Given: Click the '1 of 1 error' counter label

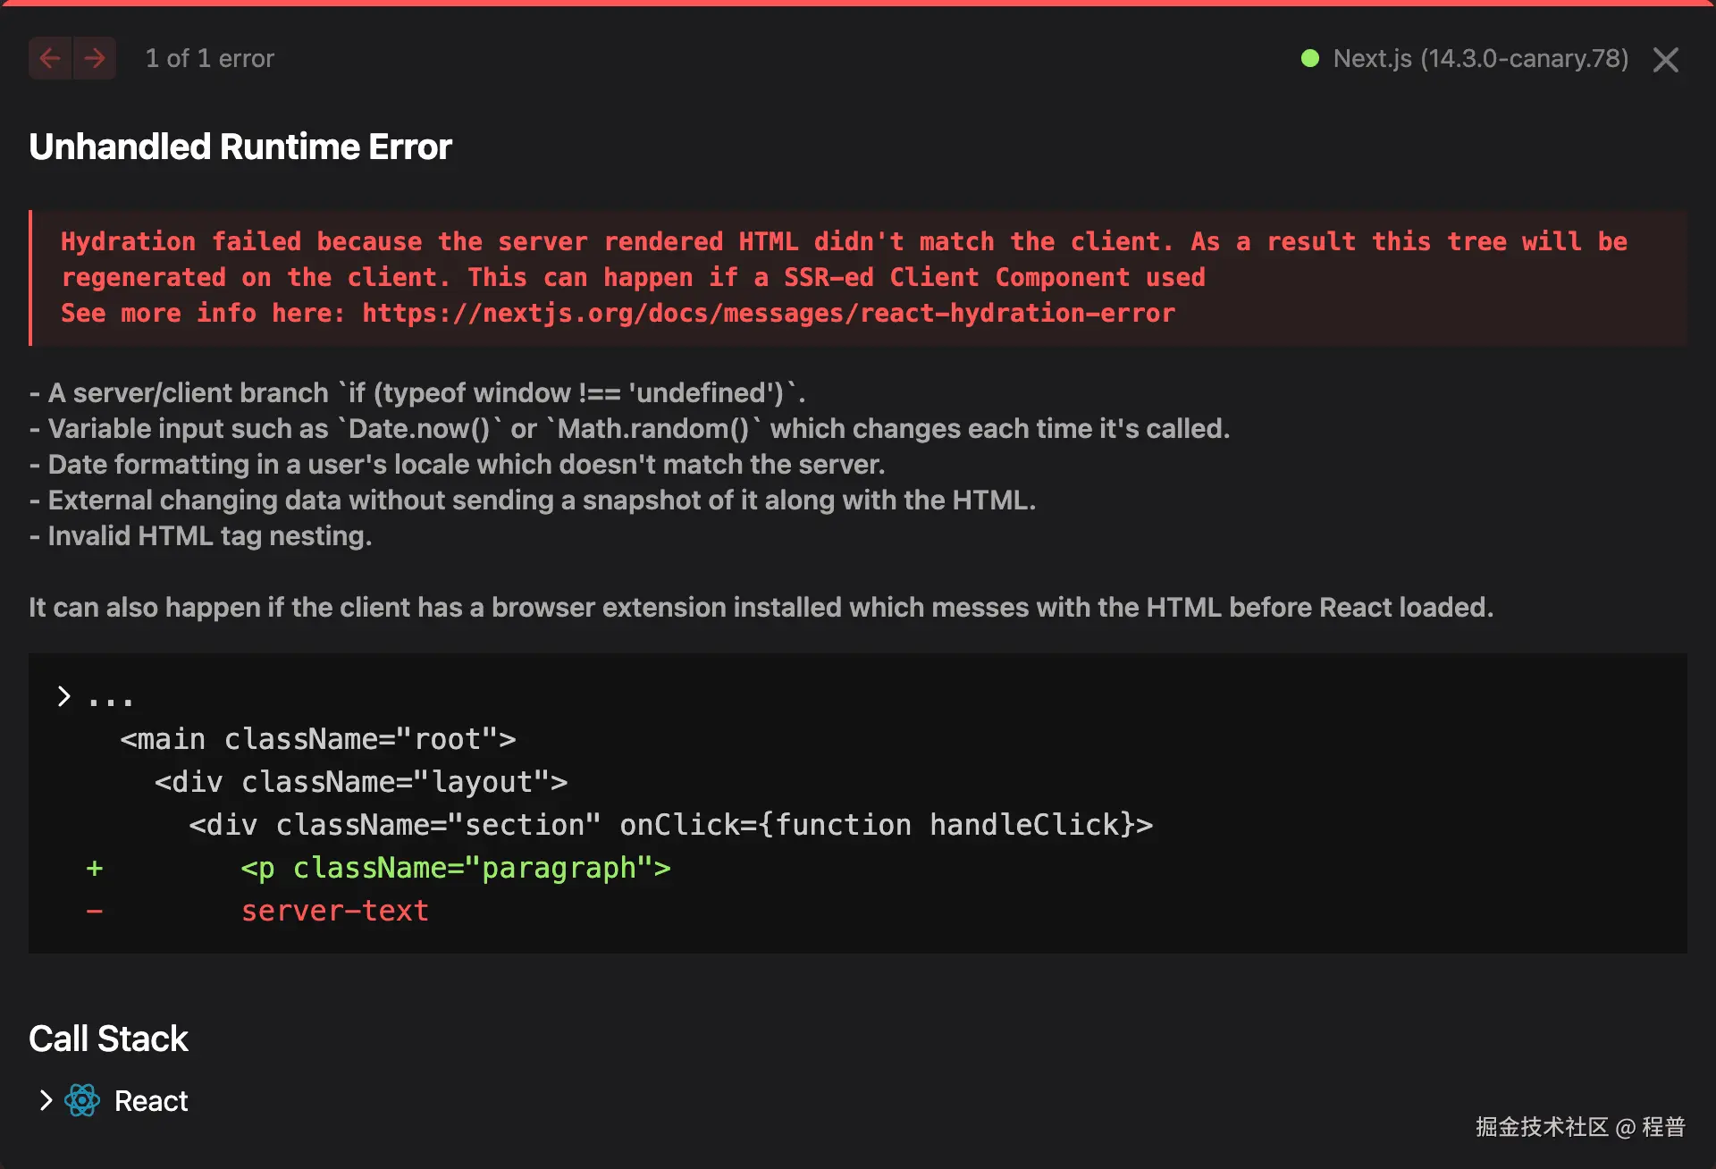Looking at the screenshot, I should 211,58.
